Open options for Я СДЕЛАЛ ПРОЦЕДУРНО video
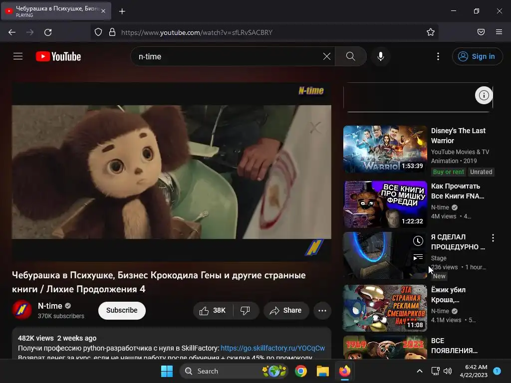The width and height of the screenshot is (511, 383). [493, 238]
